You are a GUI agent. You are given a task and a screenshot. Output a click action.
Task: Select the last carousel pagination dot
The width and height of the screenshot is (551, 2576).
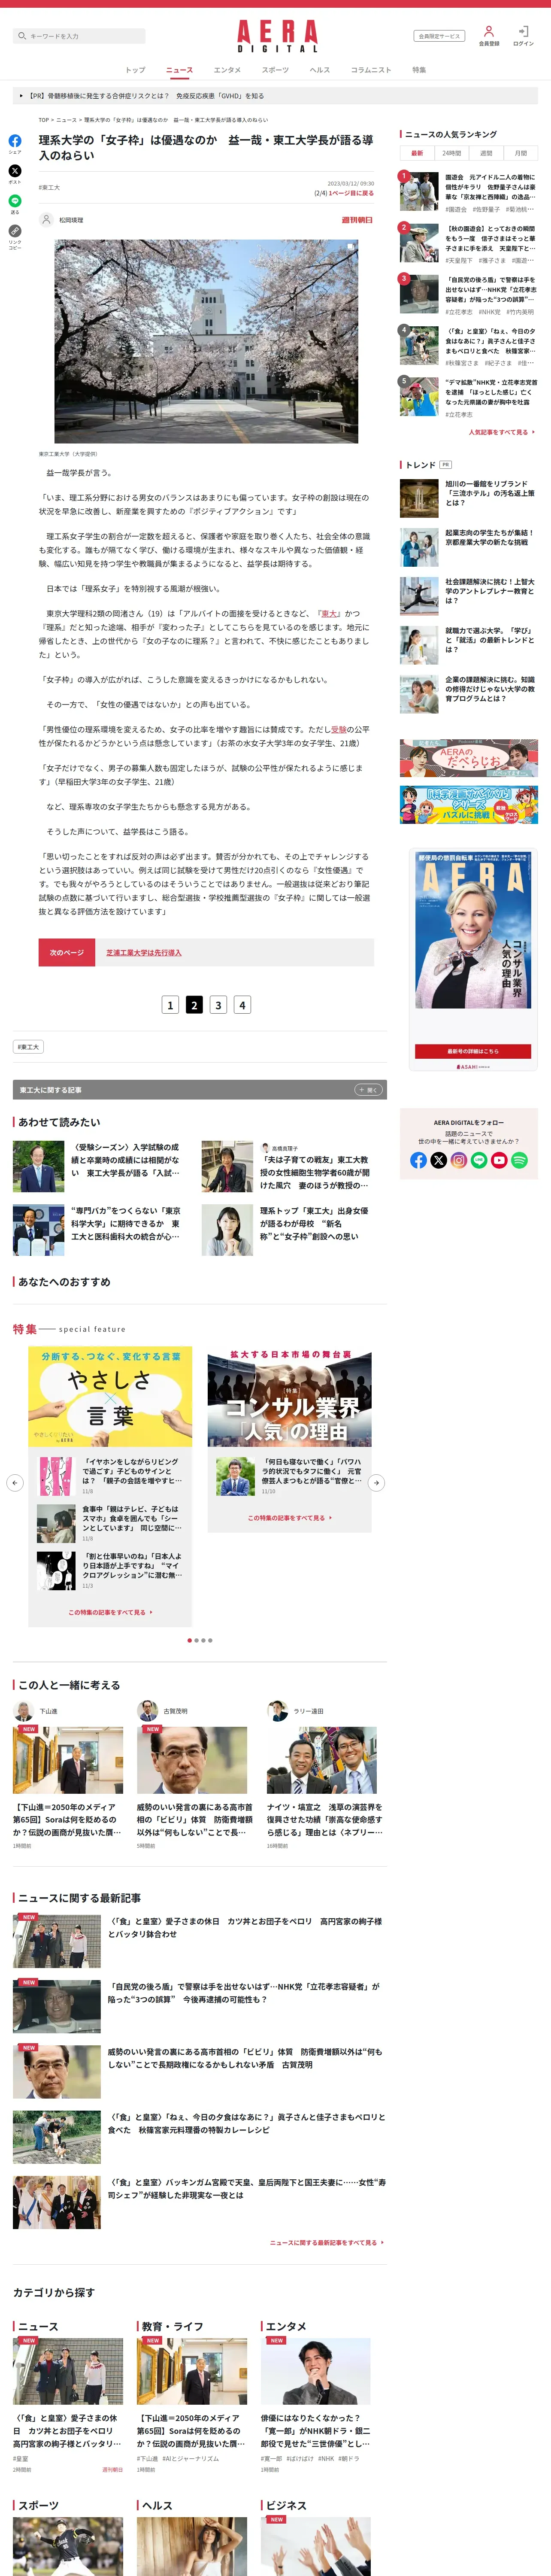[210, 1640]
